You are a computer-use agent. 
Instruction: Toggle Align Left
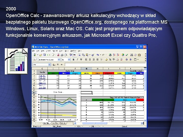86,60
